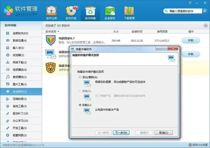Image resolution: width=210 pixels, height=148 pixels.
Task: Sort by the 安装时间 column header
Action: [x=137, y=31]
